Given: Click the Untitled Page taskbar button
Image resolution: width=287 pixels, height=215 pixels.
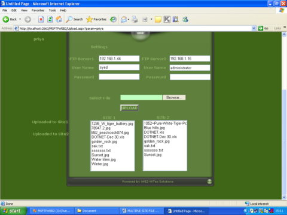Looking at the screenshot, I should pos(187,211).
